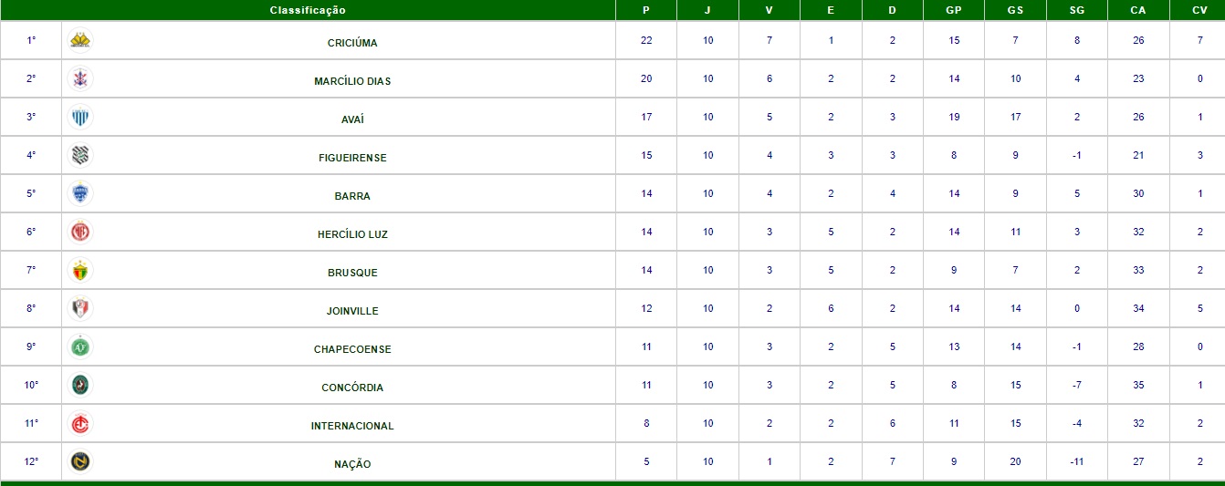Click the CV red cards header
Image resolution: width=1225 pixels, height=486 pixels.
1199,10
